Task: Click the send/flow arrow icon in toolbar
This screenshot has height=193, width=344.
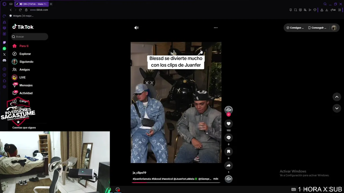Action: coord(310,10)
